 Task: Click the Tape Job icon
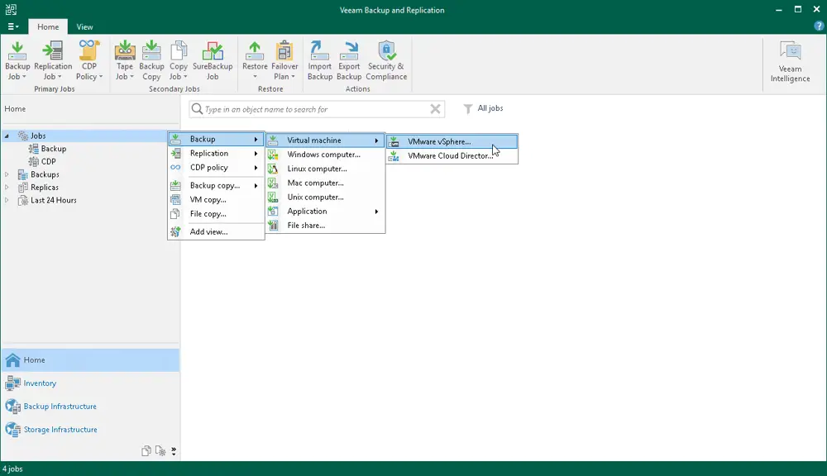(x=124, y=59)
